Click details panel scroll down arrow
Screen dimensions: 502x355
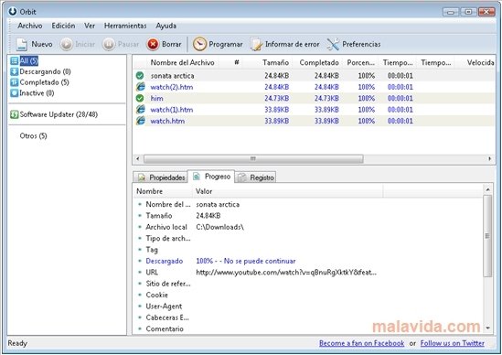[487, 328]
